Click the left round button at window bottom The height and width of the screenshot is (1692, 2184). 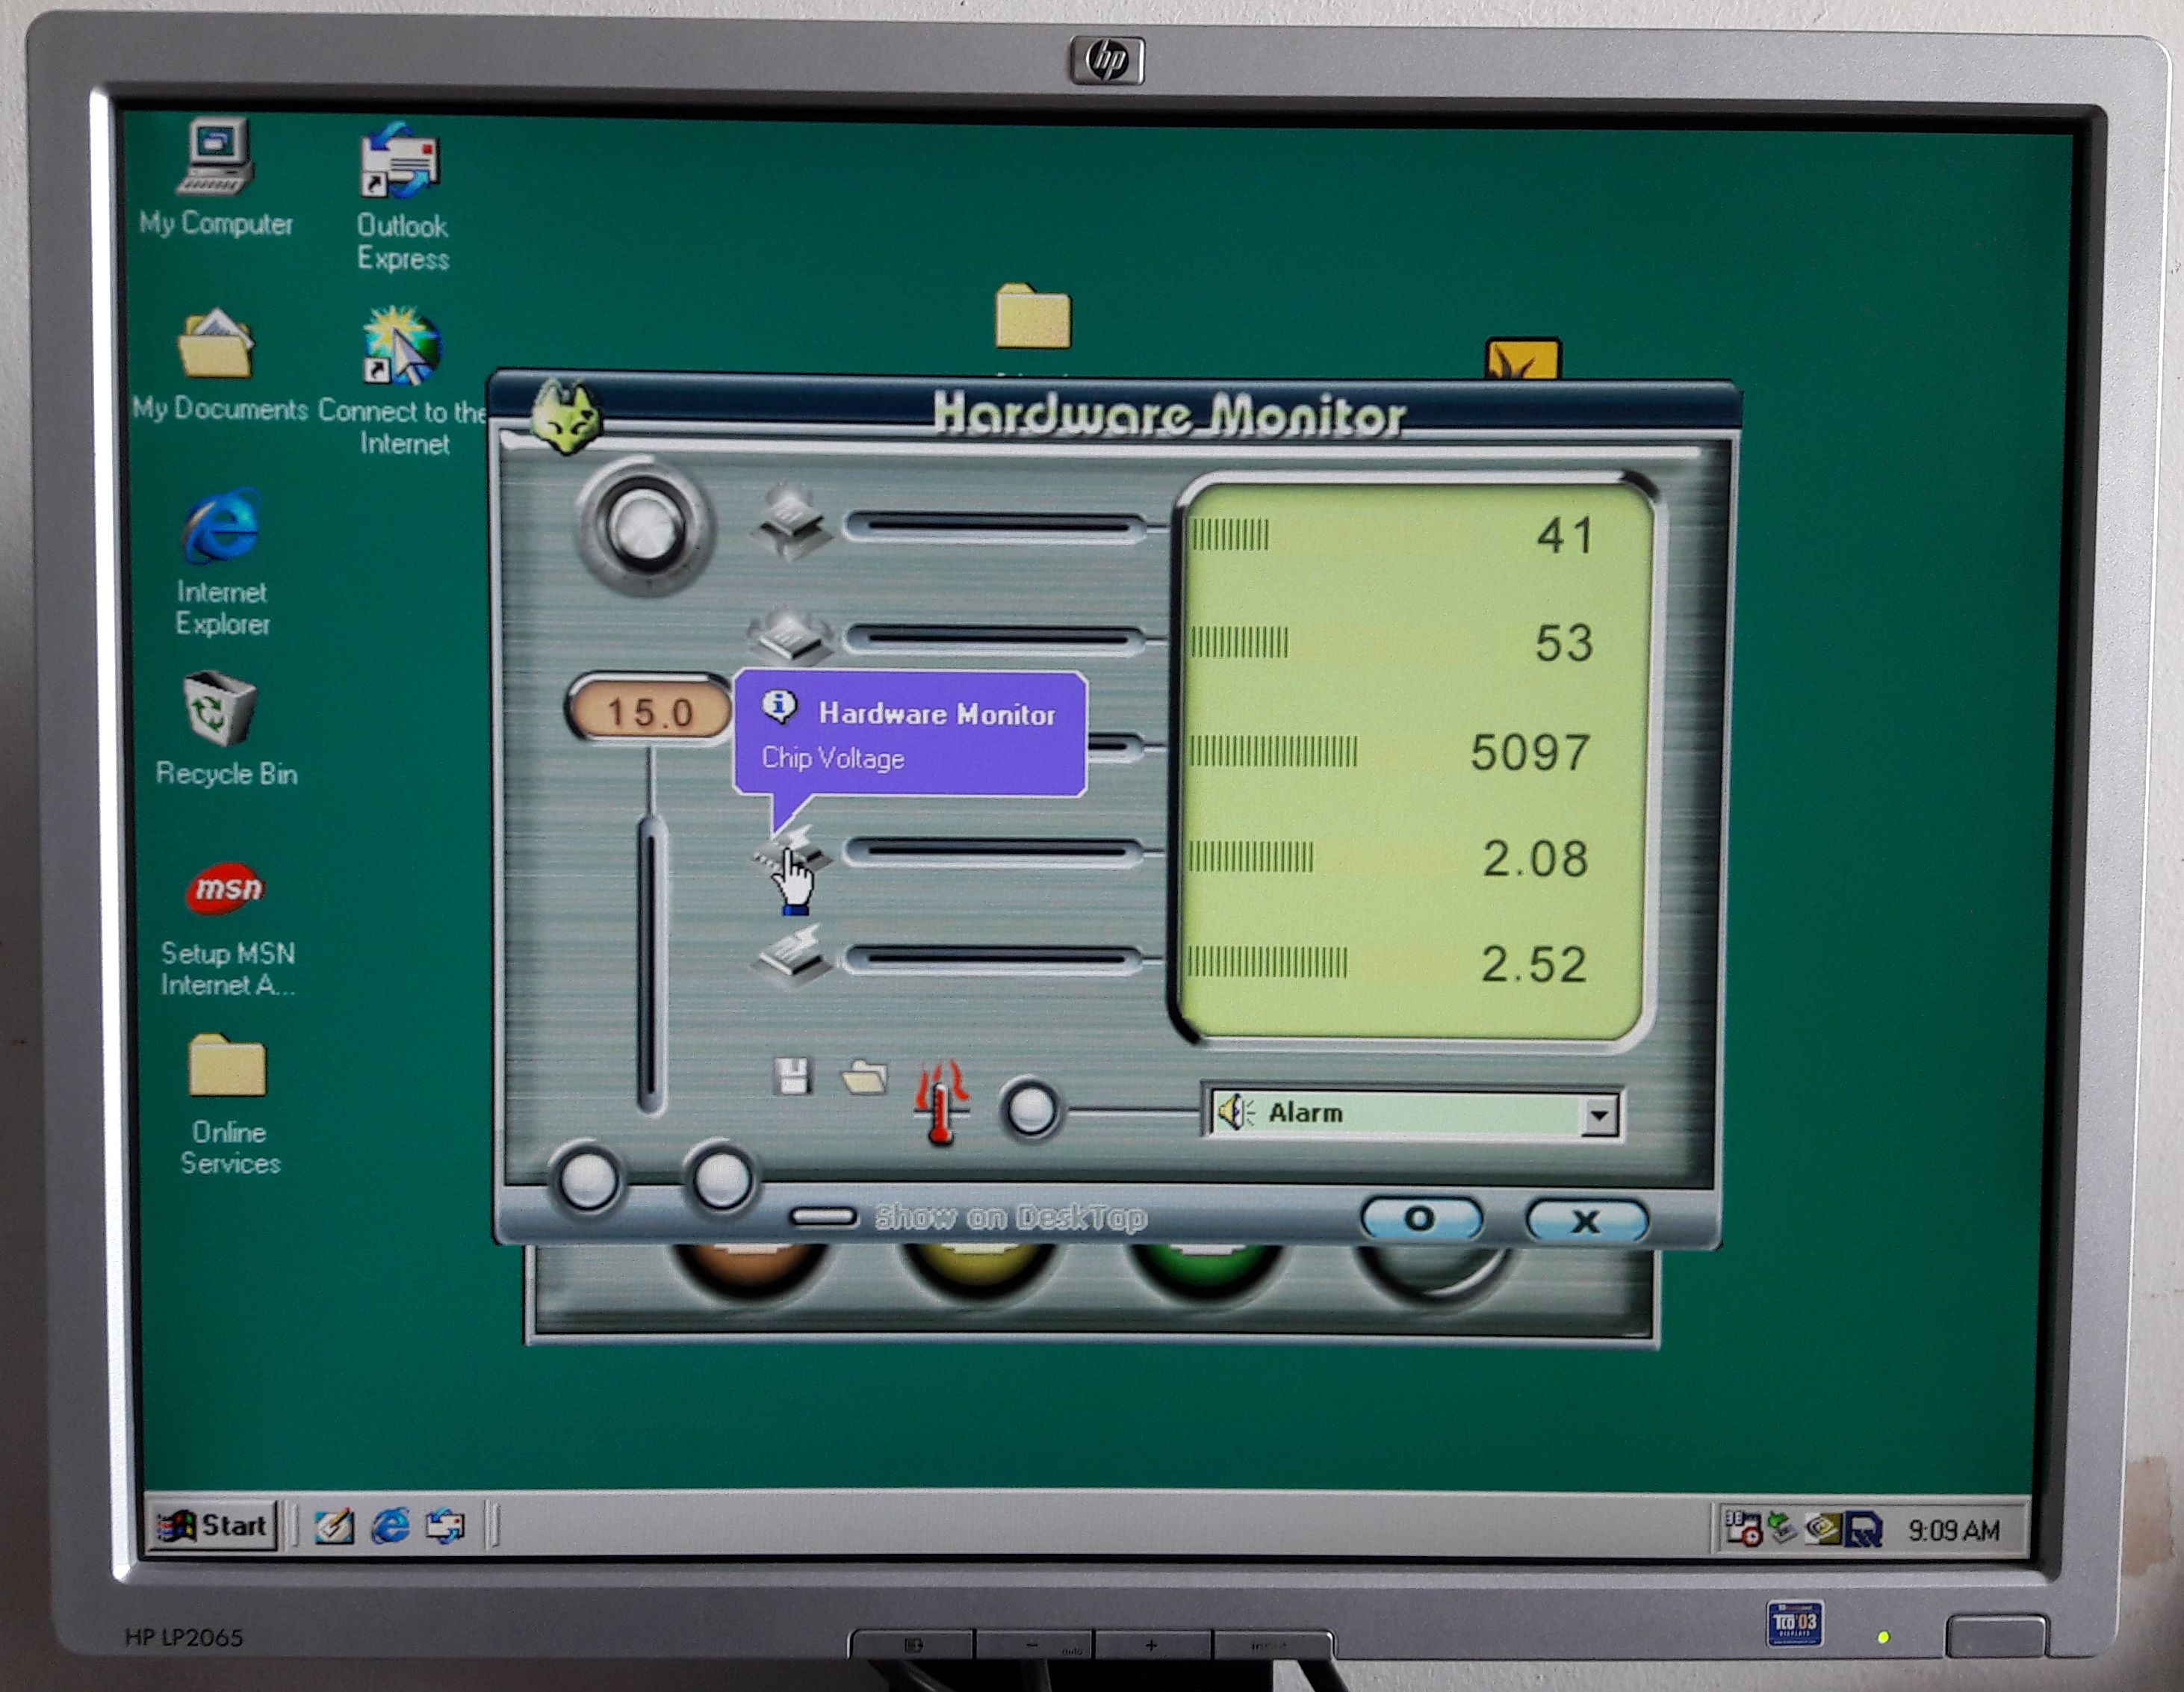(x=588, y=1180)
